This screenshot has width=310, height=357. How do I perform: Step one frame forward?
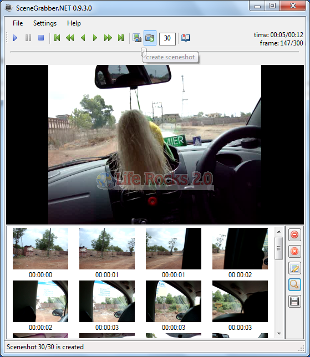95,38
